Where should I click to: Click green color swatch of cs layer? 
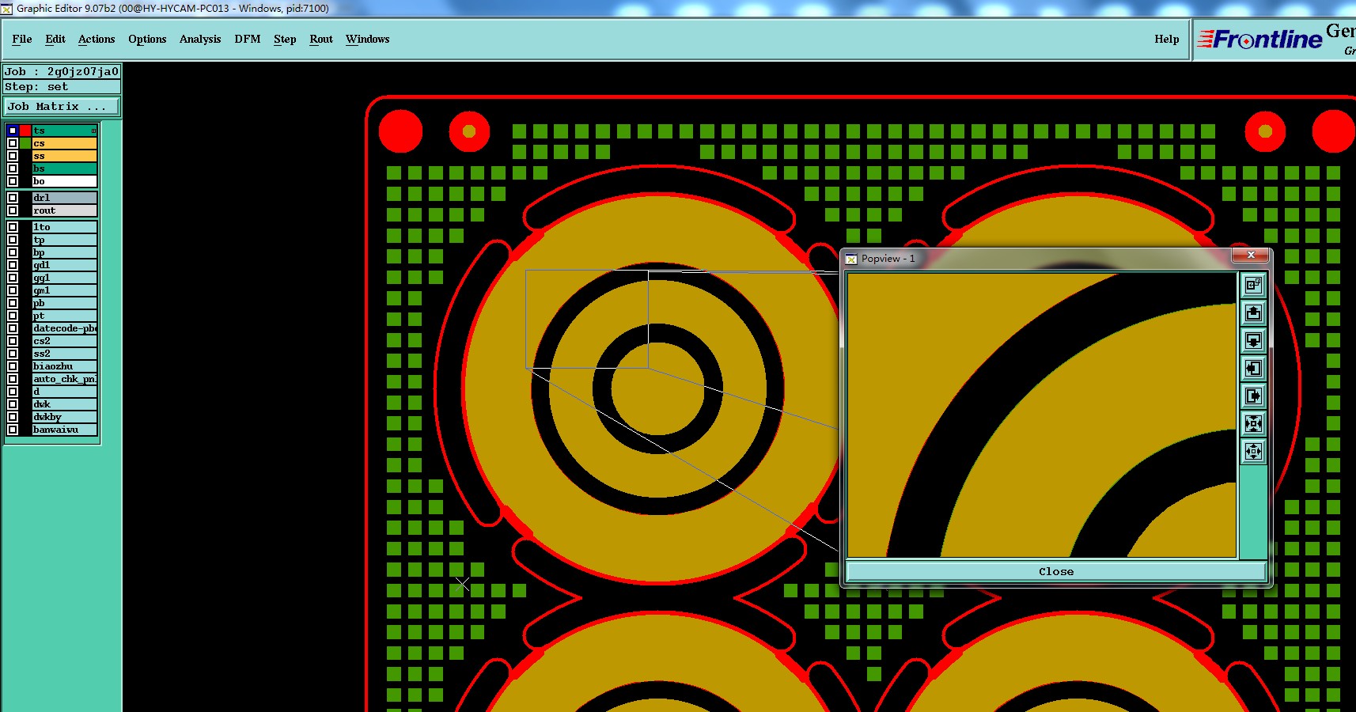tap(25, 143)
